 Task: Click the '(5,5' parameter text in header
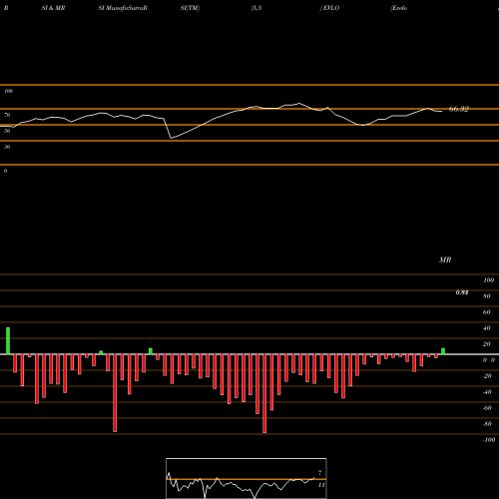coord(256,8)
